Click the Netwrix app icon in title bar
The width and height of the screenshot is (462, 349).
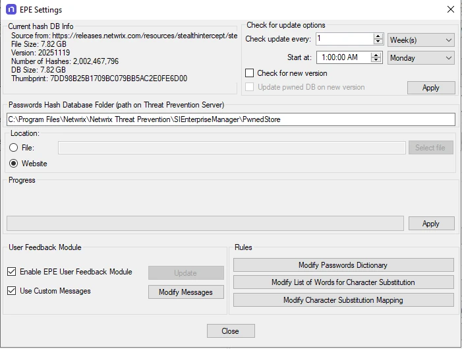11,9
